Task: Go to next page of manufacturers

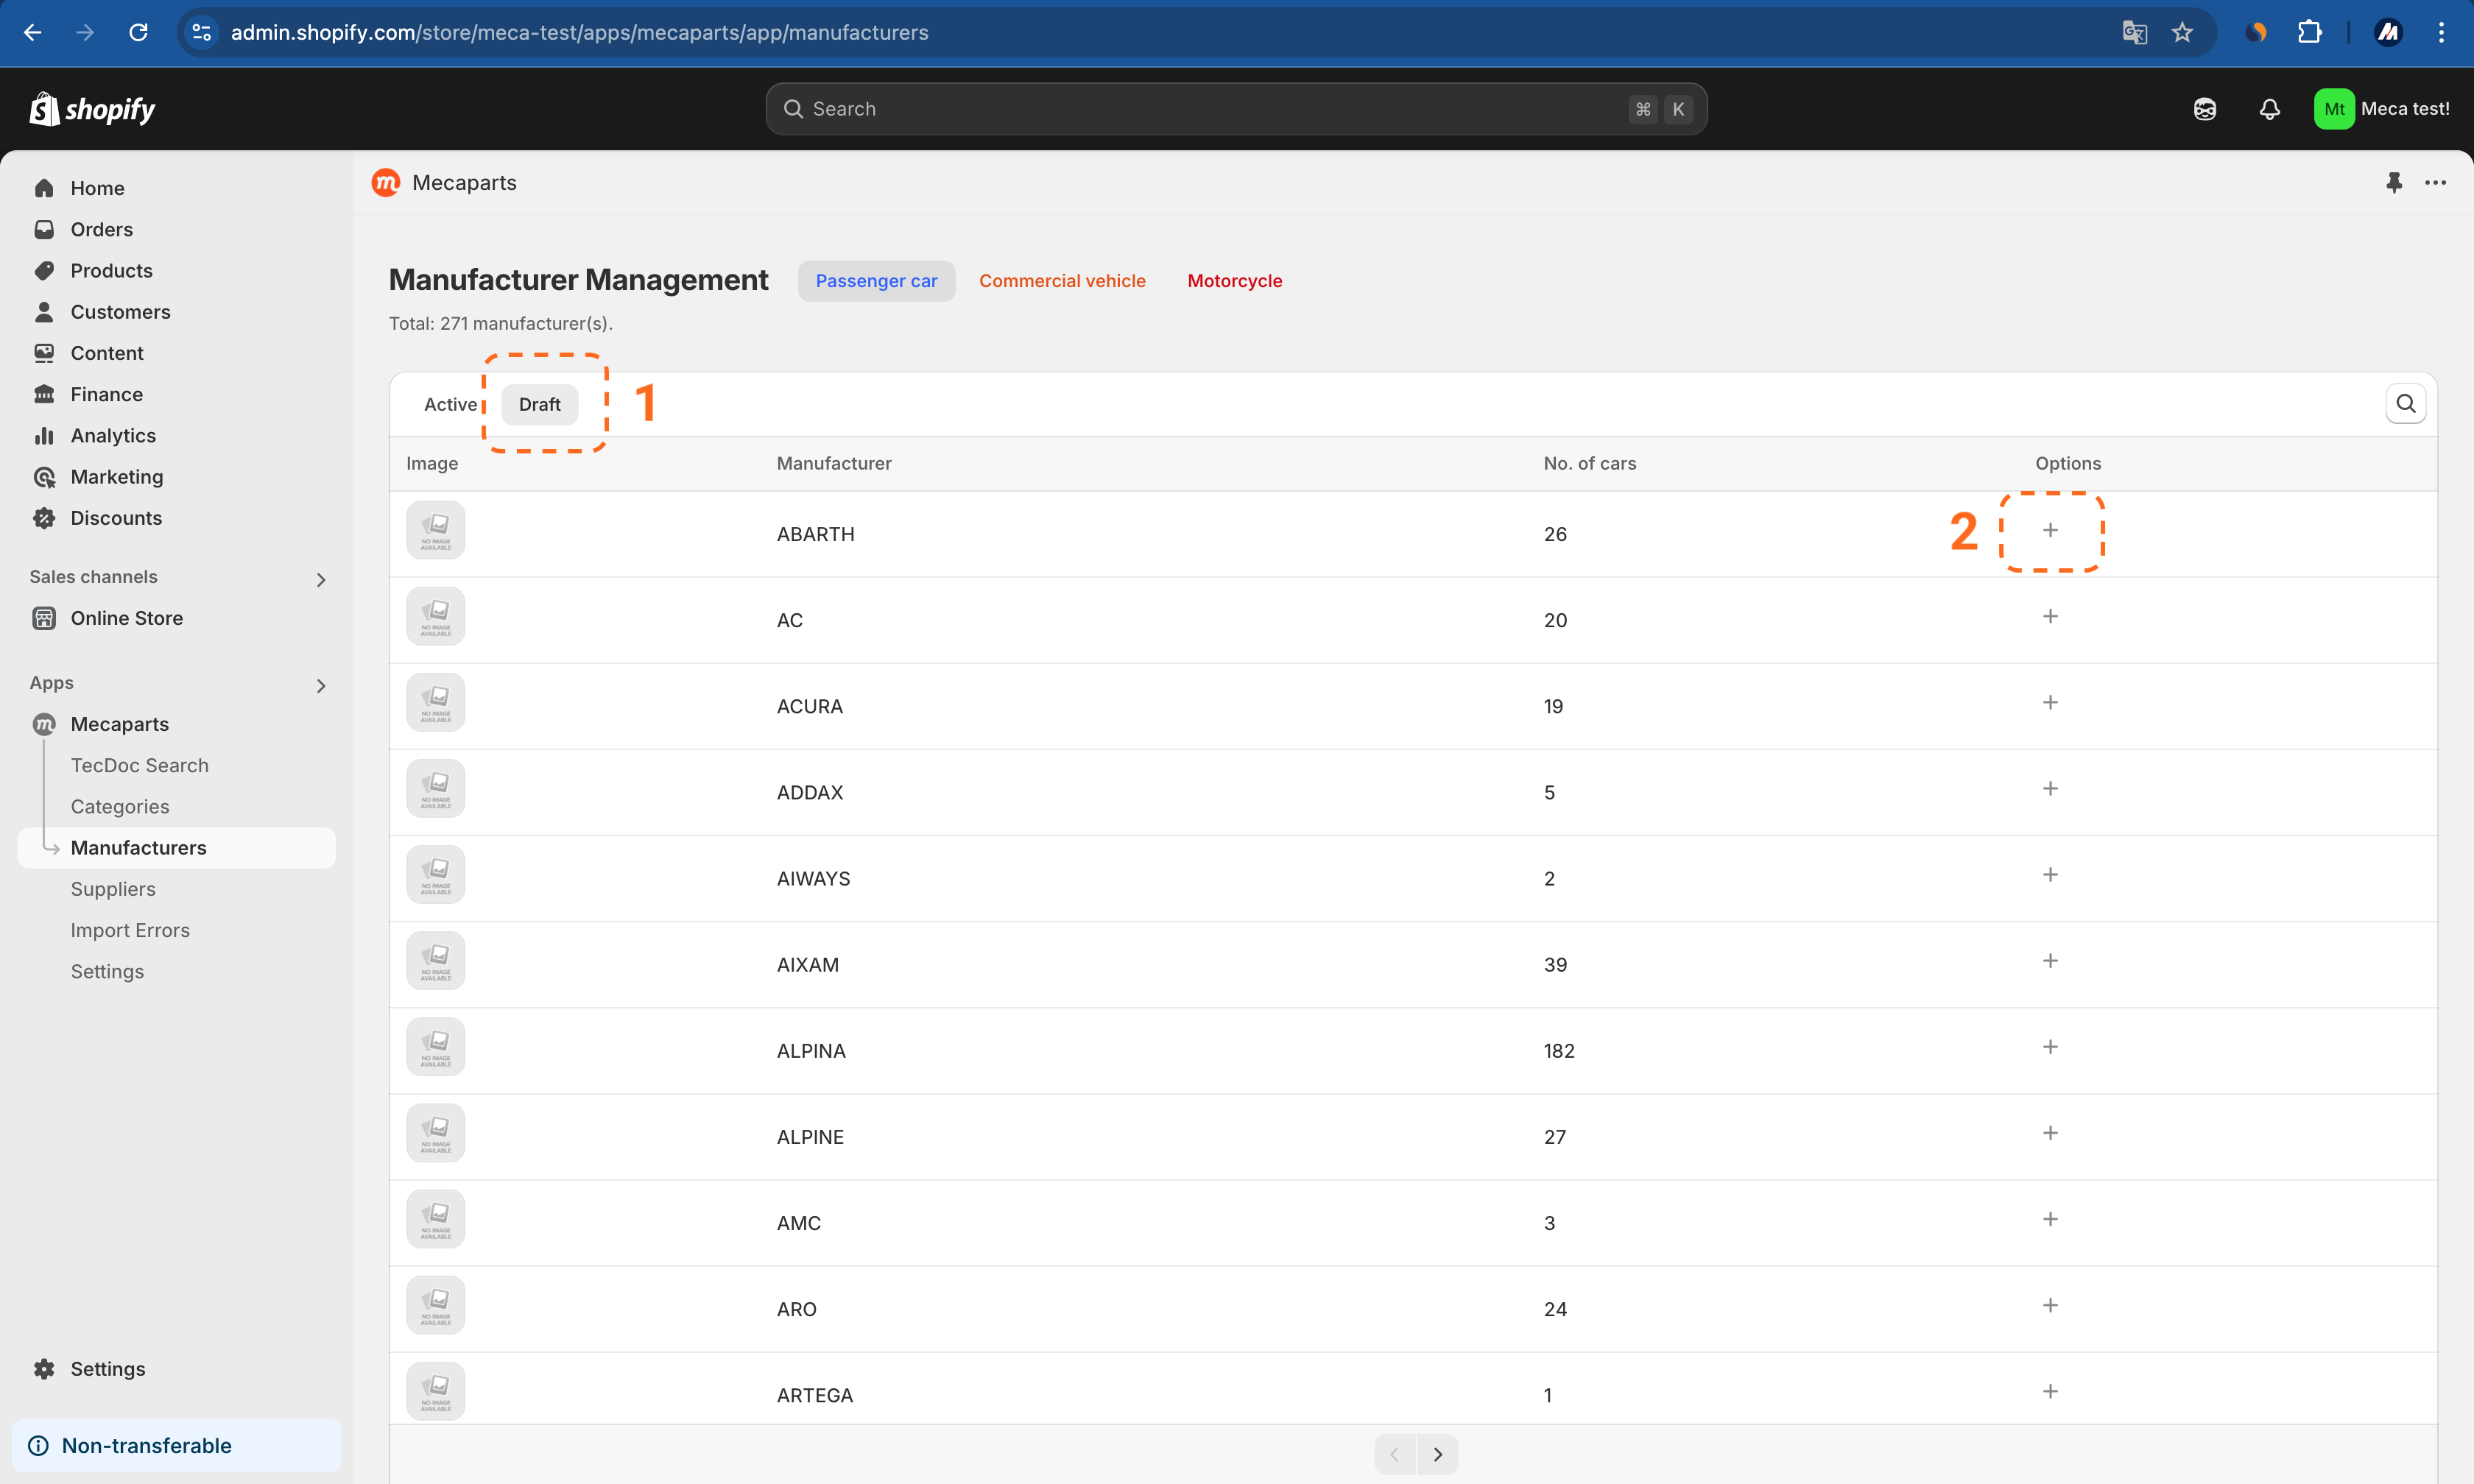Action: coord(1437,1454)
